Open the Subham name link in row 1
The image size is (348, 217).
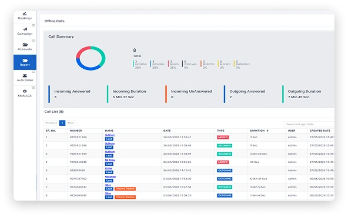click(110, 135)
